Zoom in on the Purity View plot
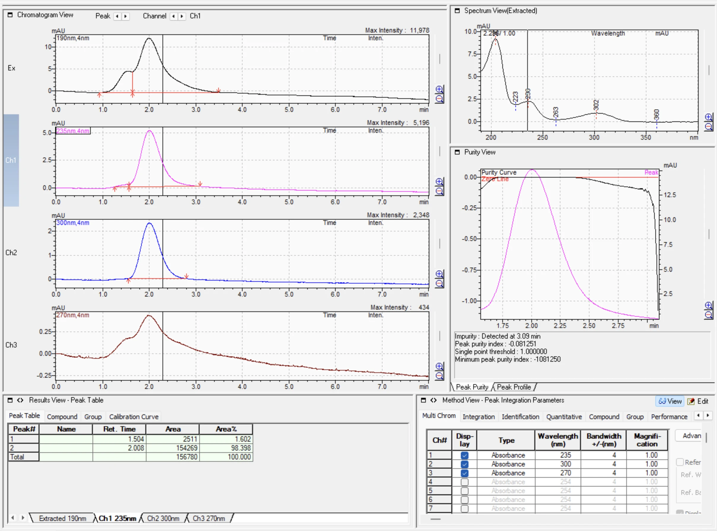The height and width of the screenshot is (531, 717). (x=708, y=305)
